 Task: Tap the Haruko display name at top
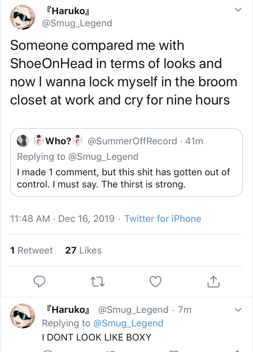[x=67, y=11]
